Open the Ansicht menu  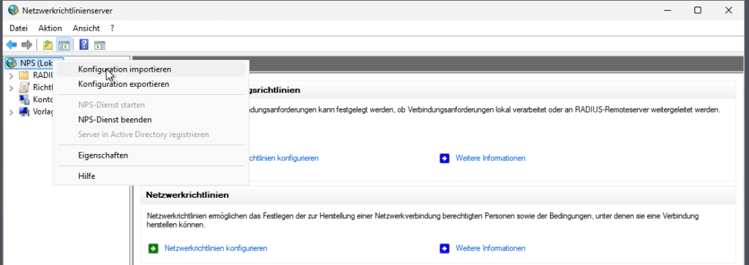click(x=86, y=28)
